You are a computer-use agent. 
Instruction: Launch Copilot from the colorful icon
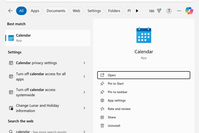[x=189, y=11]
